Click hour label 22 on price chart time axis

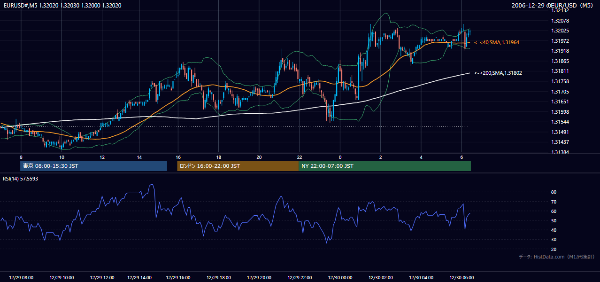(300, 157)
